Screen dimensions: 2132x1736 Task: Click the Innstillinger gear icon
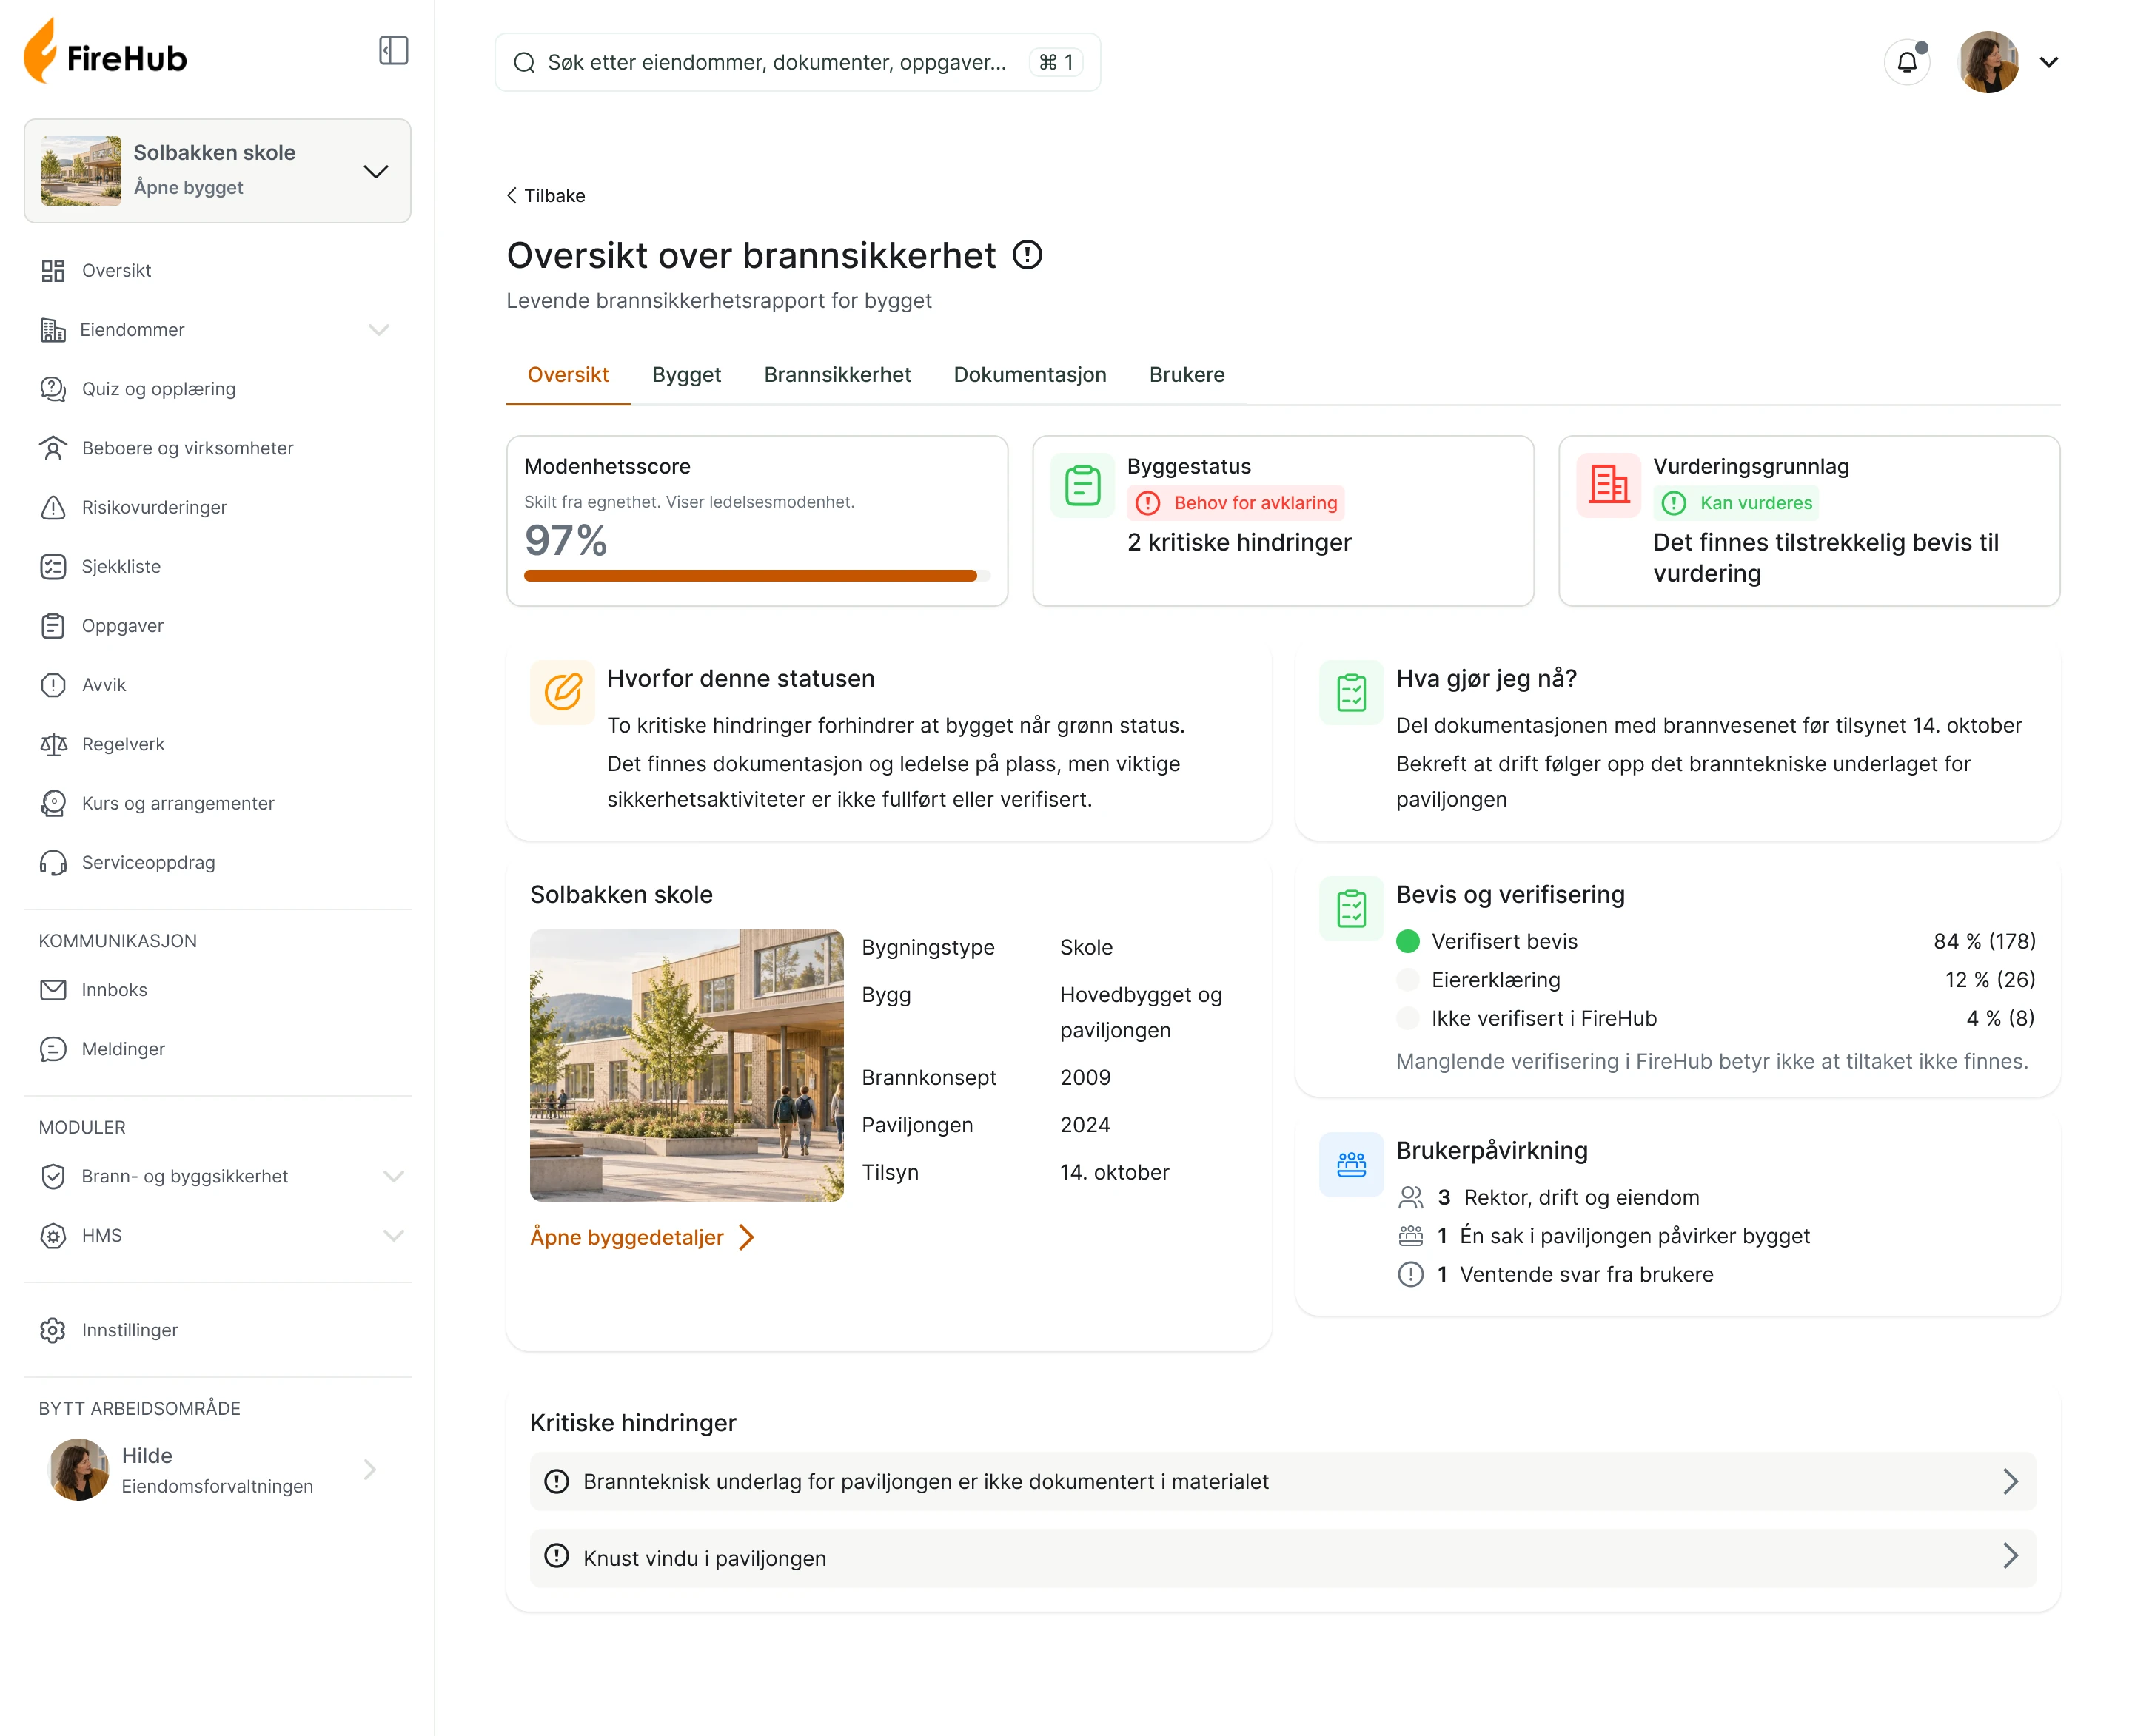click(52, 1329)
